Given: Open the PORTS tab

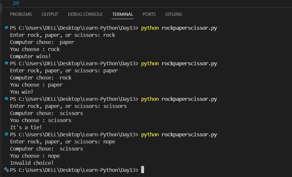Looking at the screenshot, I should [149, 14].
